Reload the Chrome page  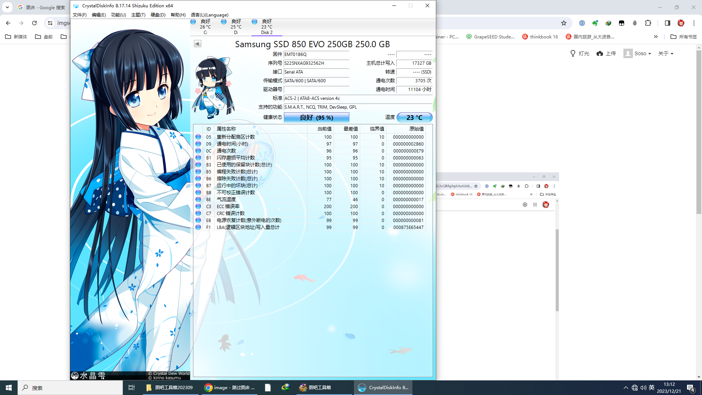[x=34, y=23]
